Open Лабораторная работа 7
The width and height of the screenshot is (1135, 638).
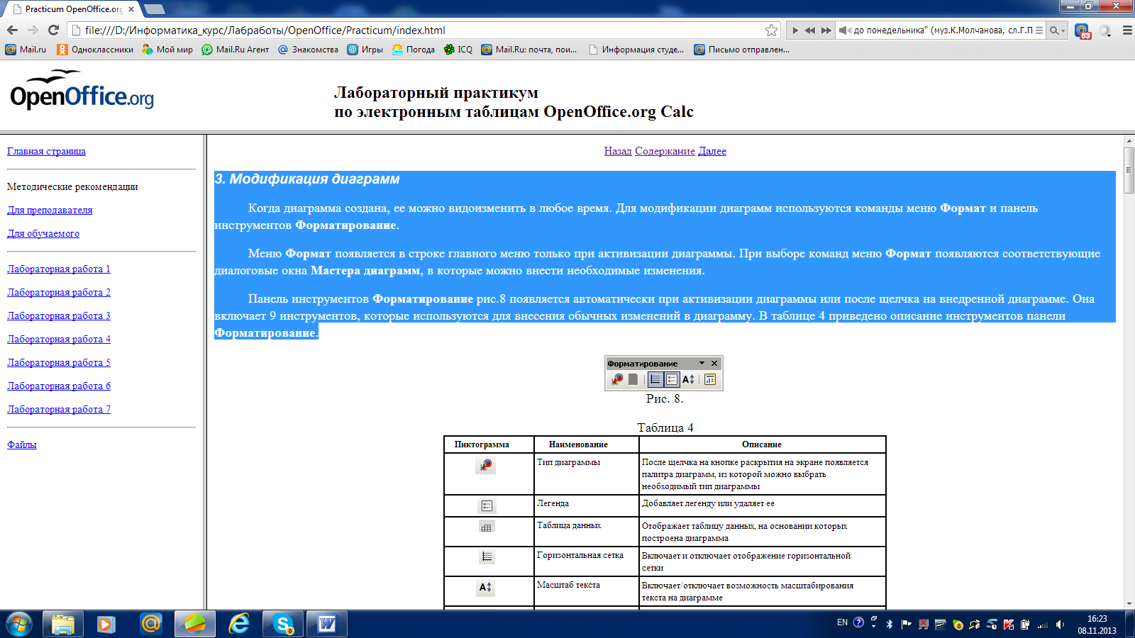59,409
